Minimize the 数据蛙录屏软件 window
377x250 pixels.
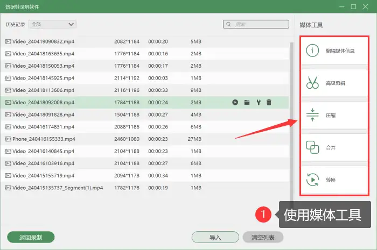[341, 6]
